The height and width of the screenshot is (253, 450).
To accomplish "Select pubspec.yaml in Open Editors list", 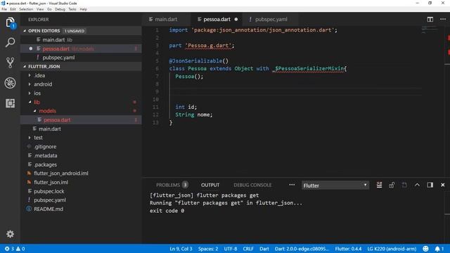I will coord(58,58).
